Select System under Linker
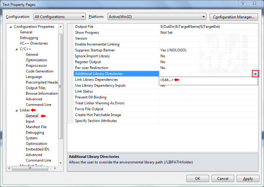The width and height of the screenshot is (264, 187). 31,138
